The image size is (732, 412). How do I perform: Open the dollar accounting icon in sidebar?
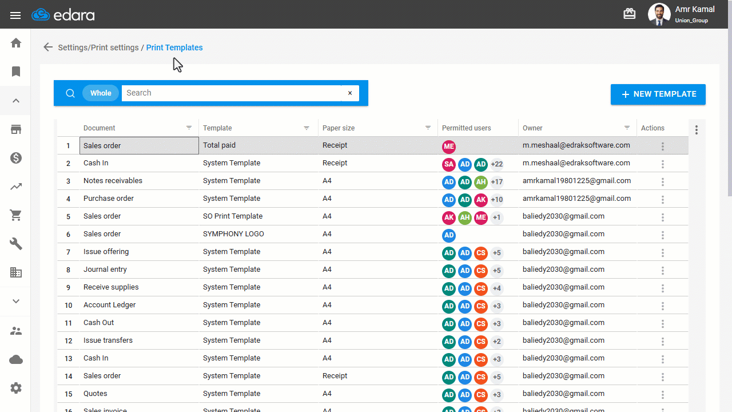point(16,158)
